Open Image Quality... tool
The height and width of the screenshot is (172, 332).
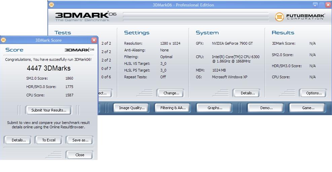131,108
